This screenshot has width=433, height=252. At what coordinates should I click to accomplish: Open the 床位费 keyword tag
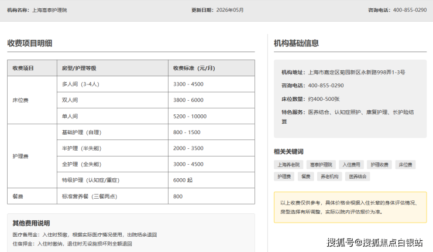[x=405, y=165]
